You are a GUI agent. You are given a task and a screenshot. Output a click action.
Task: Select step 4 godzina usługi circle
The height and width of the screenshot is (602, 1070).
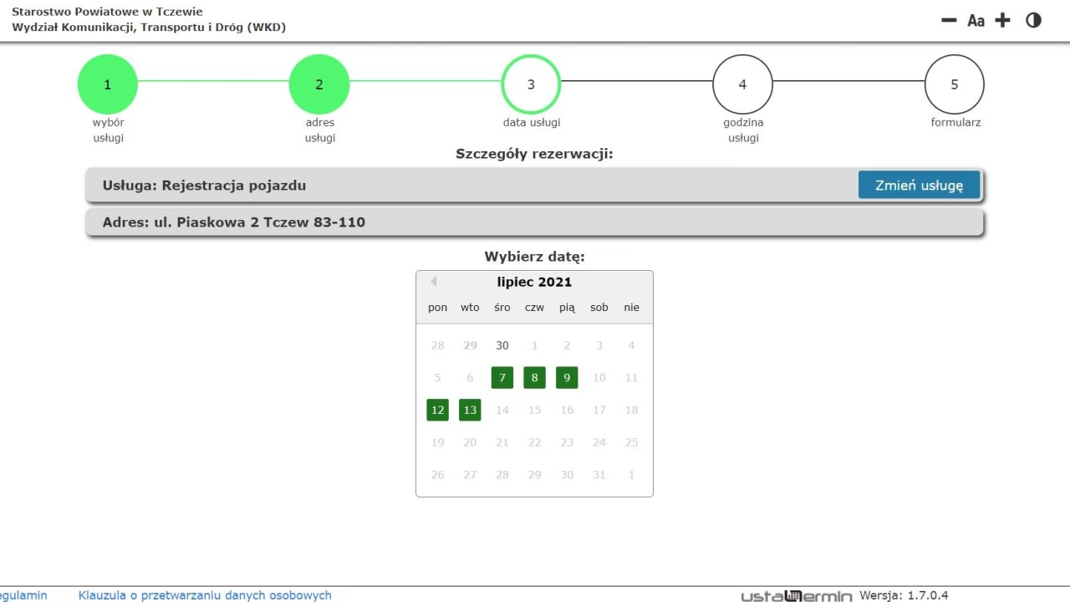[x=742, y=84]
